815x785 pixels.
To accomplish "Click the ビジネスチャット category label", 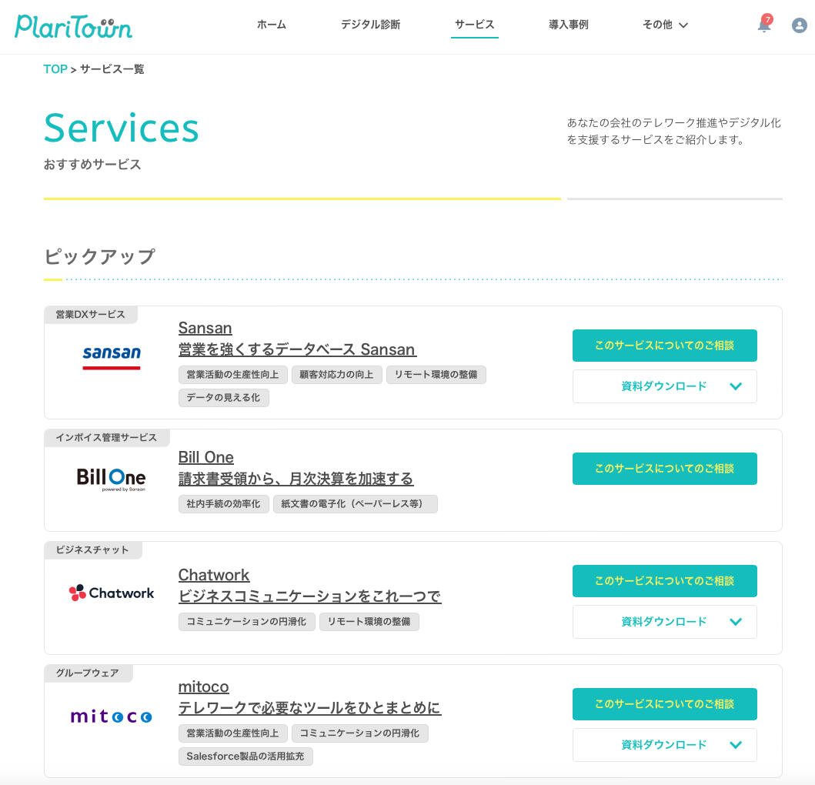I will (x=92, y=550).
